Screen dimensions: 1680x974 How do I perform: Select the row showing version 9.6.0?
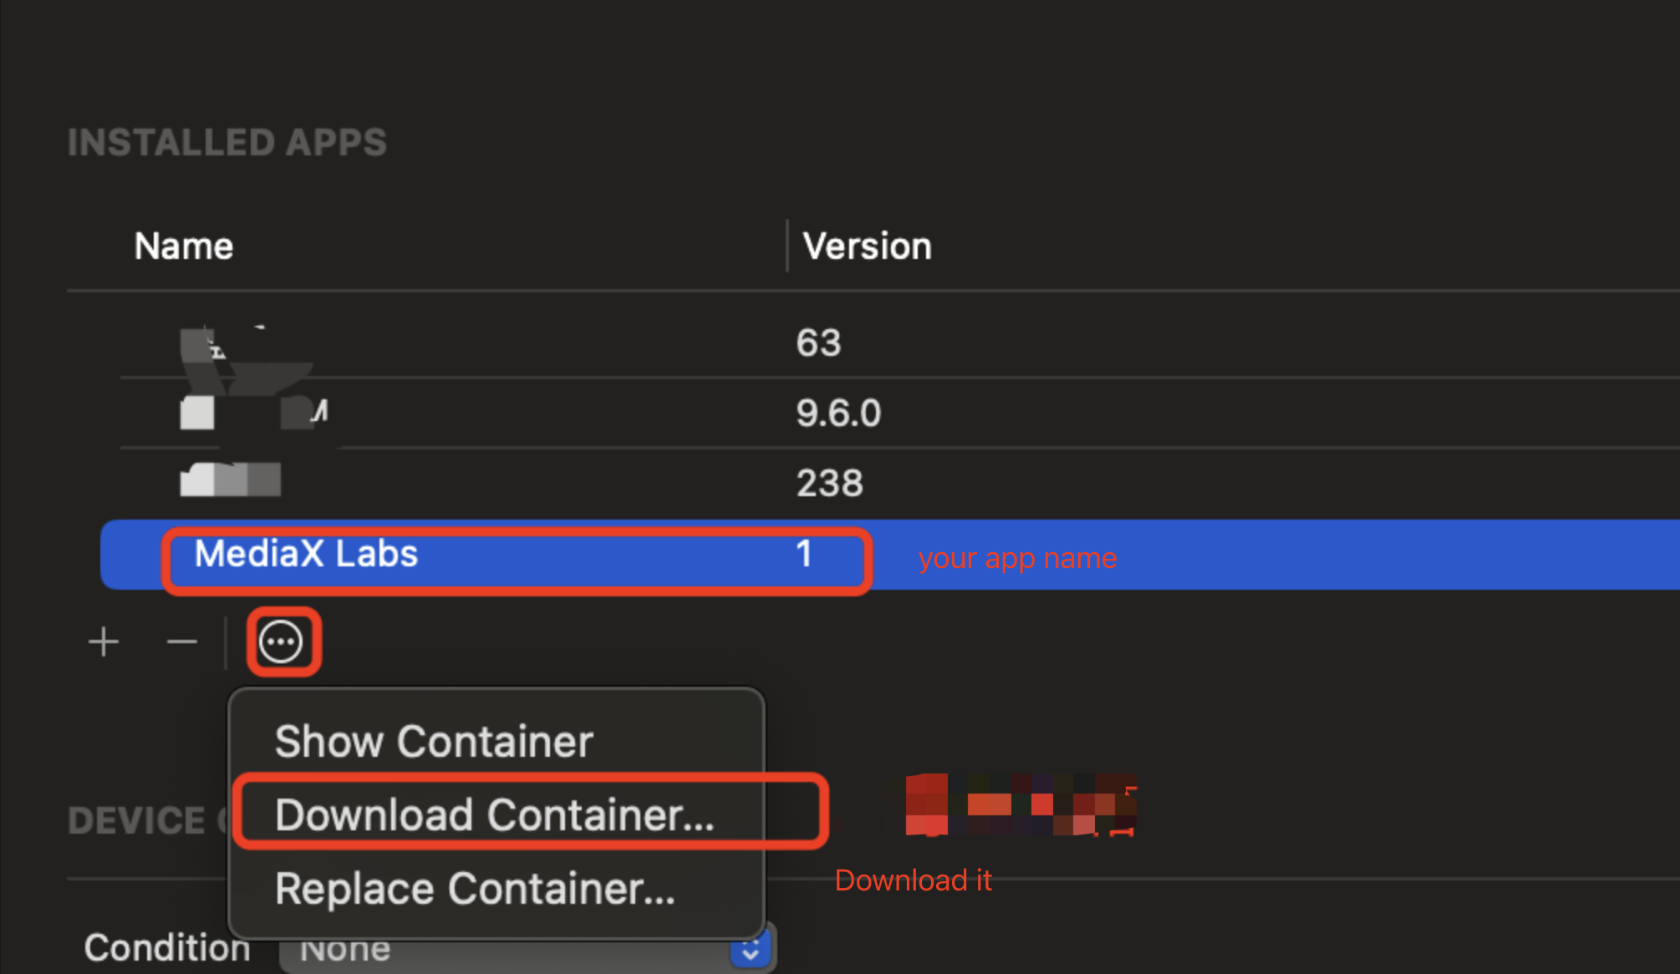(x=838, y=413)
